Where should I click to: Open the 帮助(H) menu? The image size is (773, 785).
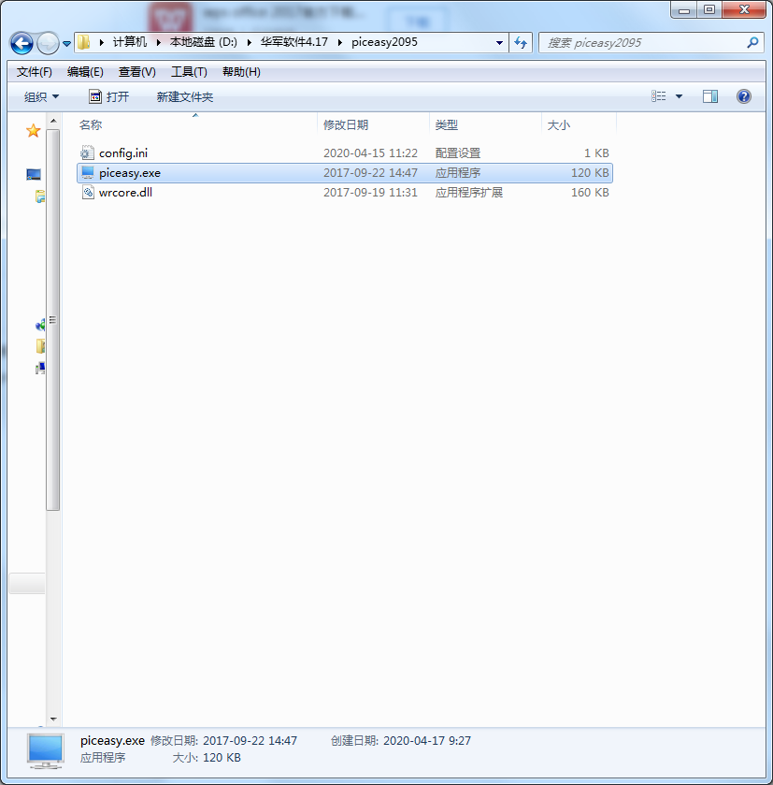[x=241, y=72]
